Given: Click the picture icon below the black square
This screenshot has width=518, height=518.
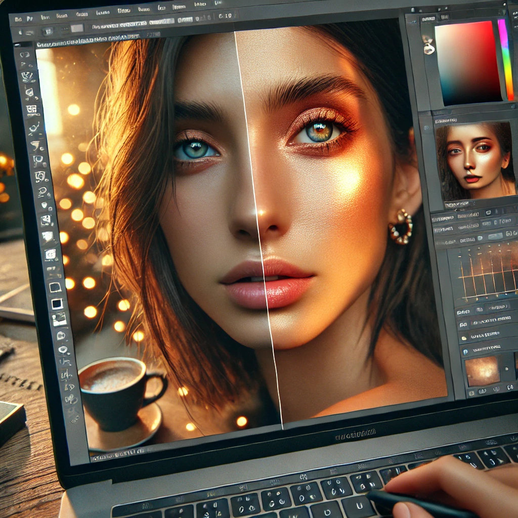Looking at the screenshot, I should [x=59, y=319].
